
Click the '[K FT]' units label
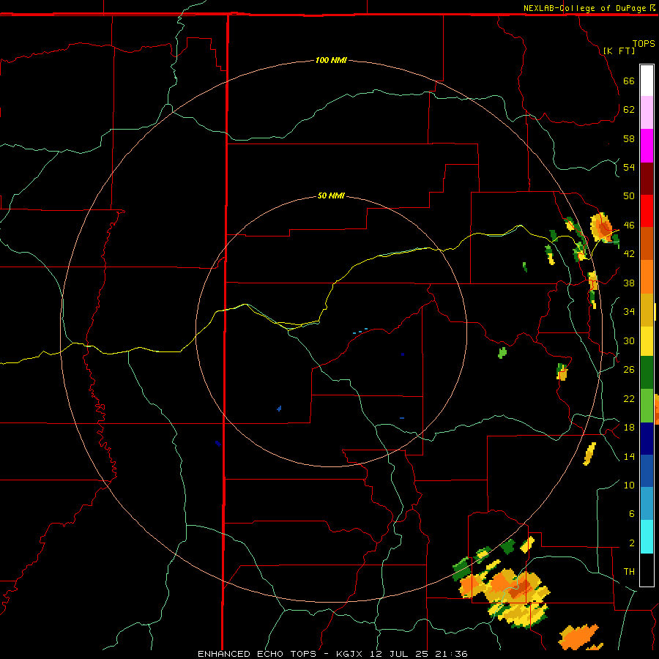point(619,51)
